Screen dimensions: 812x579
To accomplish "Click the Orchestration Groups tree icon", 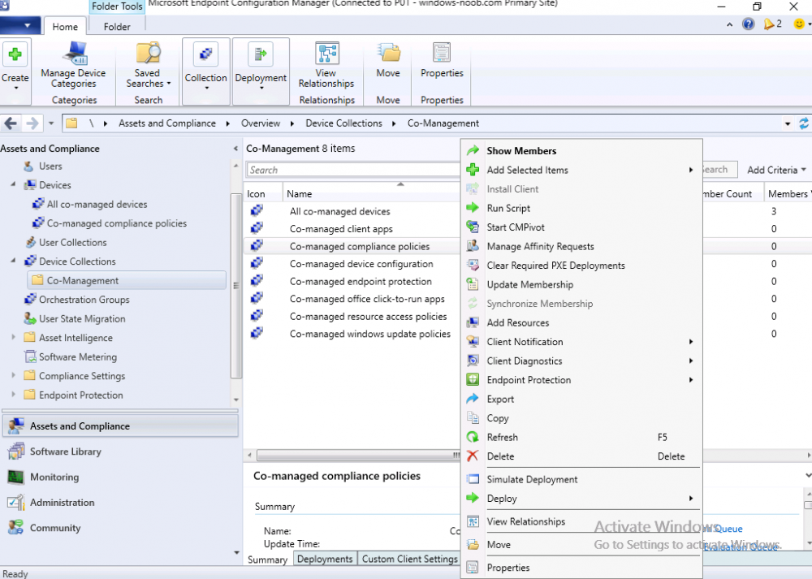I will coord(30,300).
